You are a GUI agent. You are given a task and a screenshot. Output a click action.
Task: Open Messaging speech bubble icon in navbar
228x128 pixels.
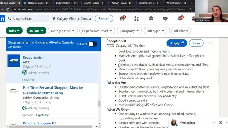[165, 18]
